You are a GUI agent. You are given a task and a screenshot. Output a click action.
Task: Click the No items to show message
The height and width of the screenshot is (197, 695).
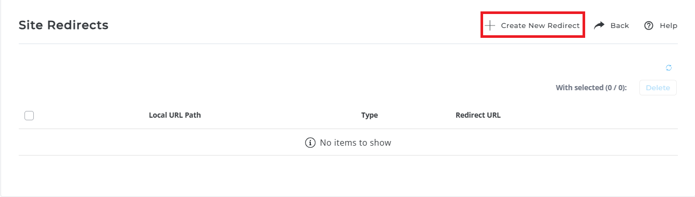point(356,143)
